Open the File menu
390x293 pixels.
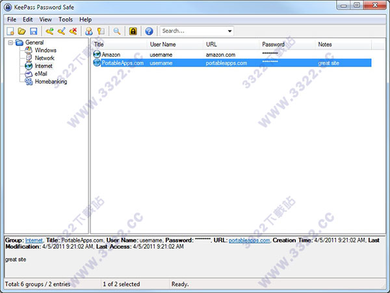tap(12, 20)
